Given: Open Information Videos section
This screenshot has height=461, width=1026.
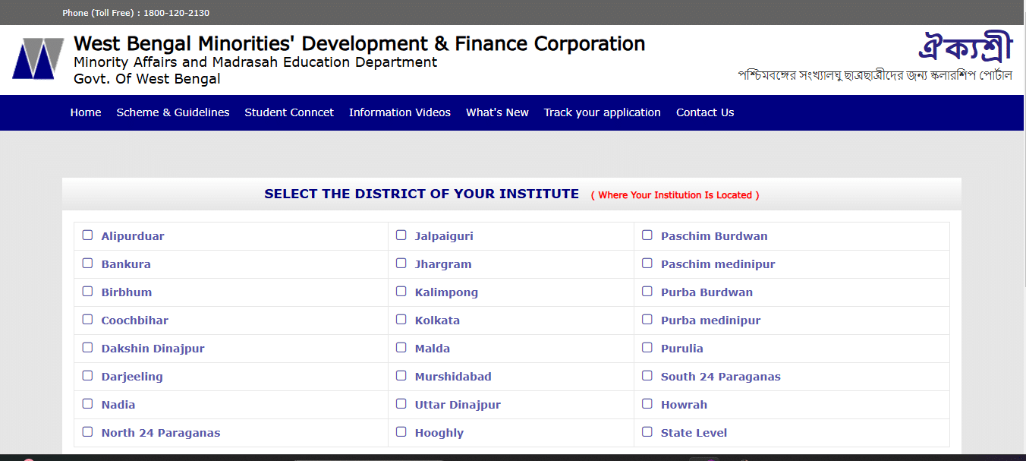Looking at the screenshot, I should click(x=400, y=112).
